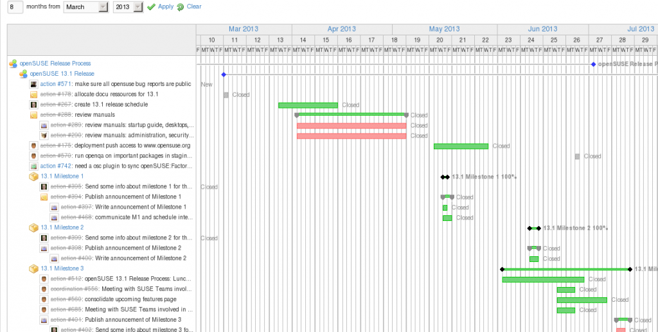Click the group icon beside action #394
This screenshot has width=658, height=332.
coord(44,197)
